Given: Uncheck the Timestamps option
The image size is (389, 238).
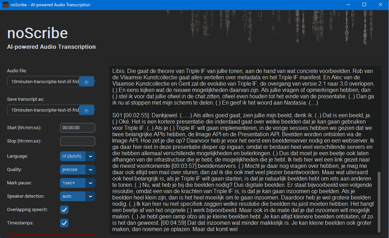Looking at the screenshot, I should tap(64, 223).
